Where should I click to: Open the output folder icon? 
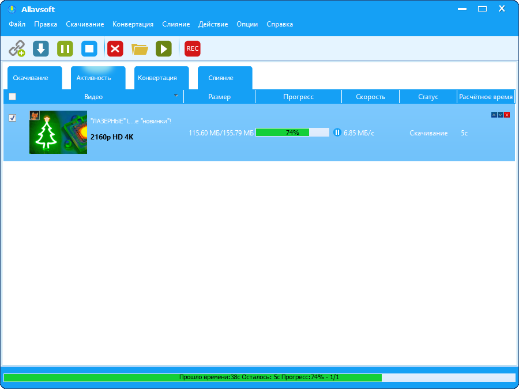pyautogui.click(x=140, y=49)
